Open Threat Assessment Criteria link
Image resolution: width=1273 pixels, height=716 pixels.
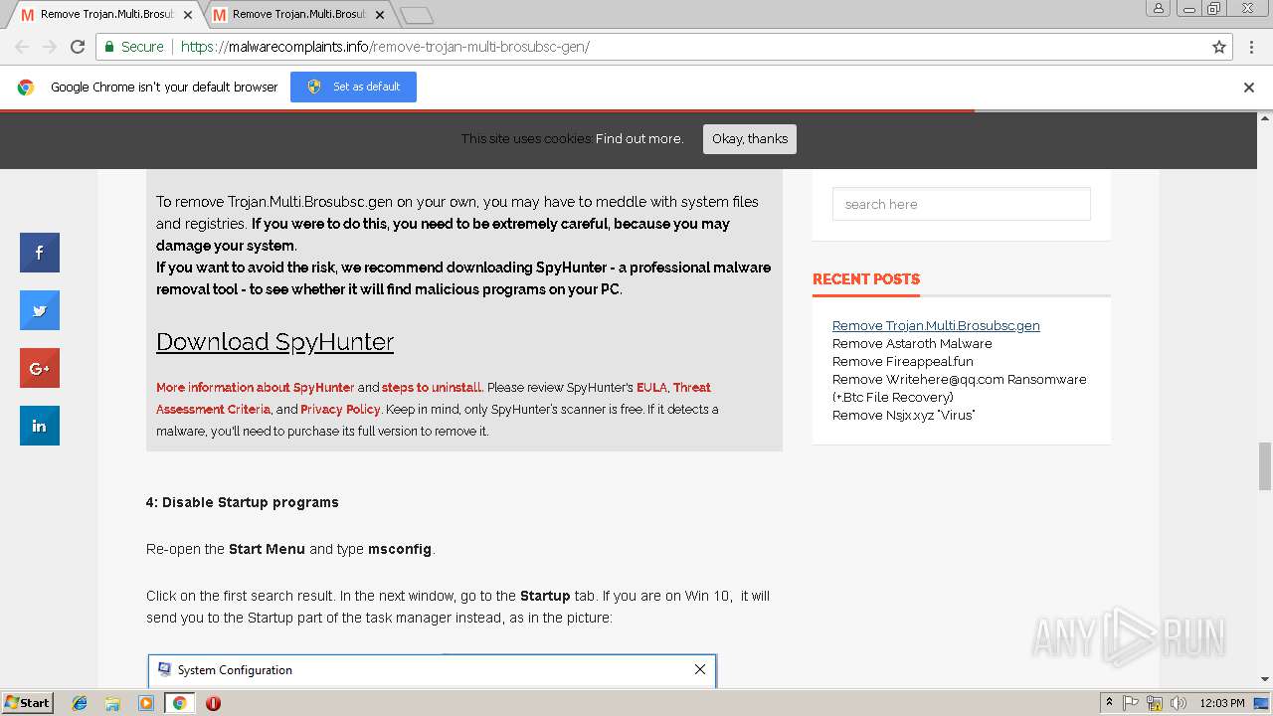434,398
